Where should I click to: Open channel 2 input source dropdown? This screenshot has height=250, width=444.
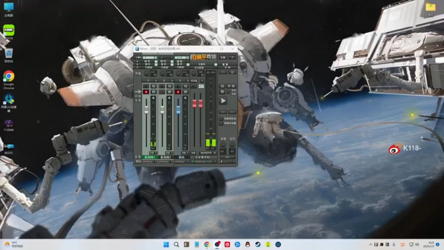point(165,57)
